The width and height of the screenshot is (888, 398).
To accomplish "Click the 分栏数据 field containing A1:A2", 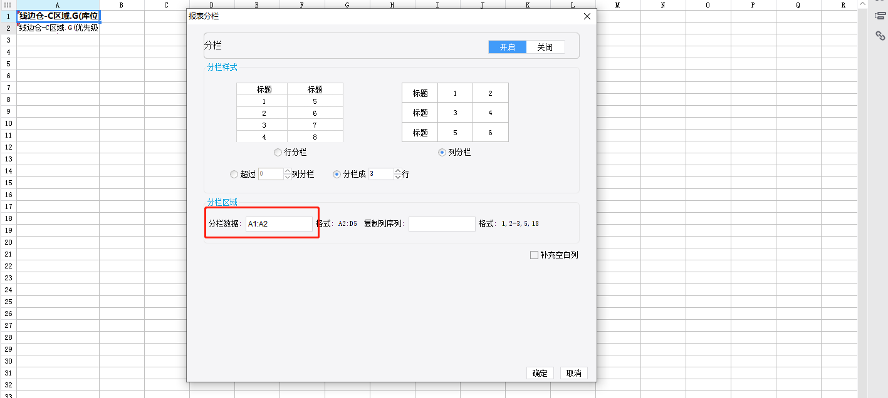I will coord(279,224).
